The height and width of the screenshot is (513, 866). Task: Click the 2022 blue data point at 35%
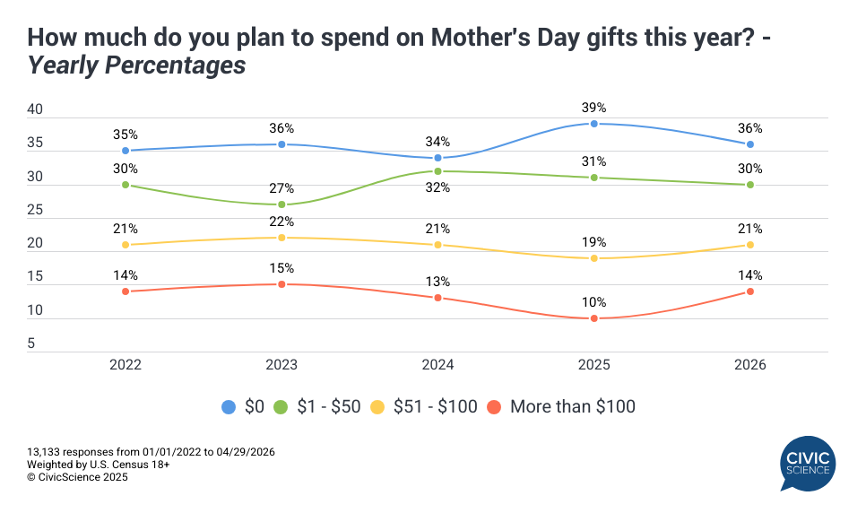(126, 151)
